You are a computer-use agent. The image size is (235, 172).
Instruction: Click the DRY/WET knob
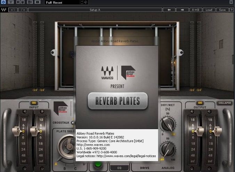(x=168, y=124)
